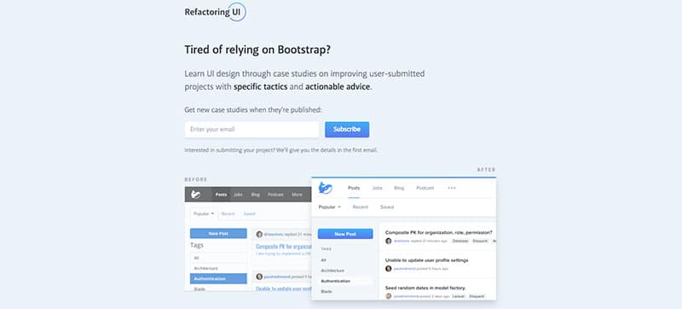This screenshot has width=682, height=309.
Task: Click 'BEFORE' label above left mockup
Action: [x=196, y=179]
